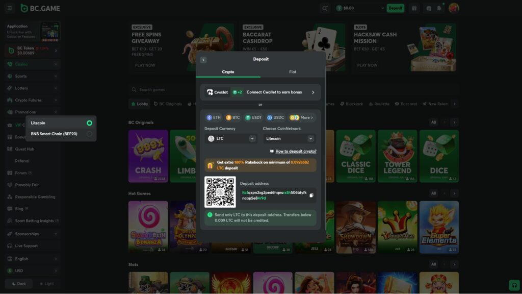522x294 pixels.
Task: Select the USDC quick coin chip
Action: (x=276, y=117)
